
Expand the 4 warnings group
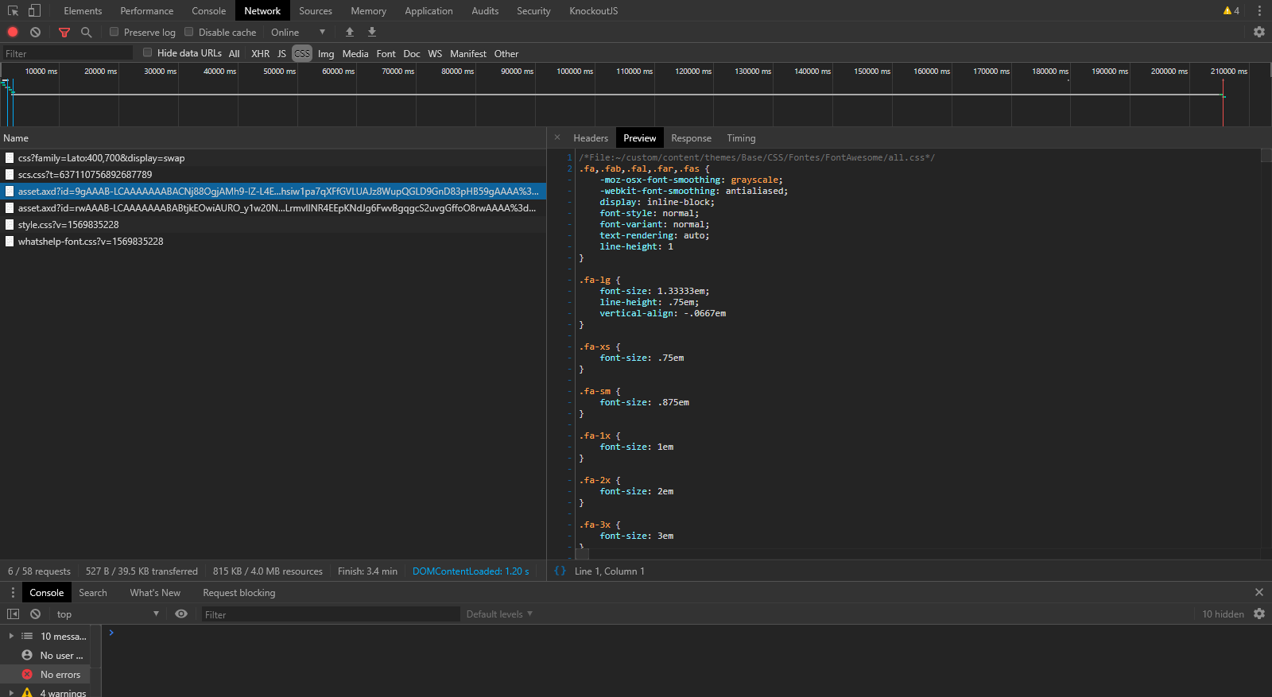tap(11, 692)
